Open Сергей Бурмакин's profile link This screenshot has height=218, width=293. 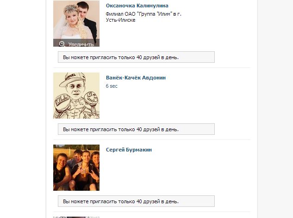(129, 150)
